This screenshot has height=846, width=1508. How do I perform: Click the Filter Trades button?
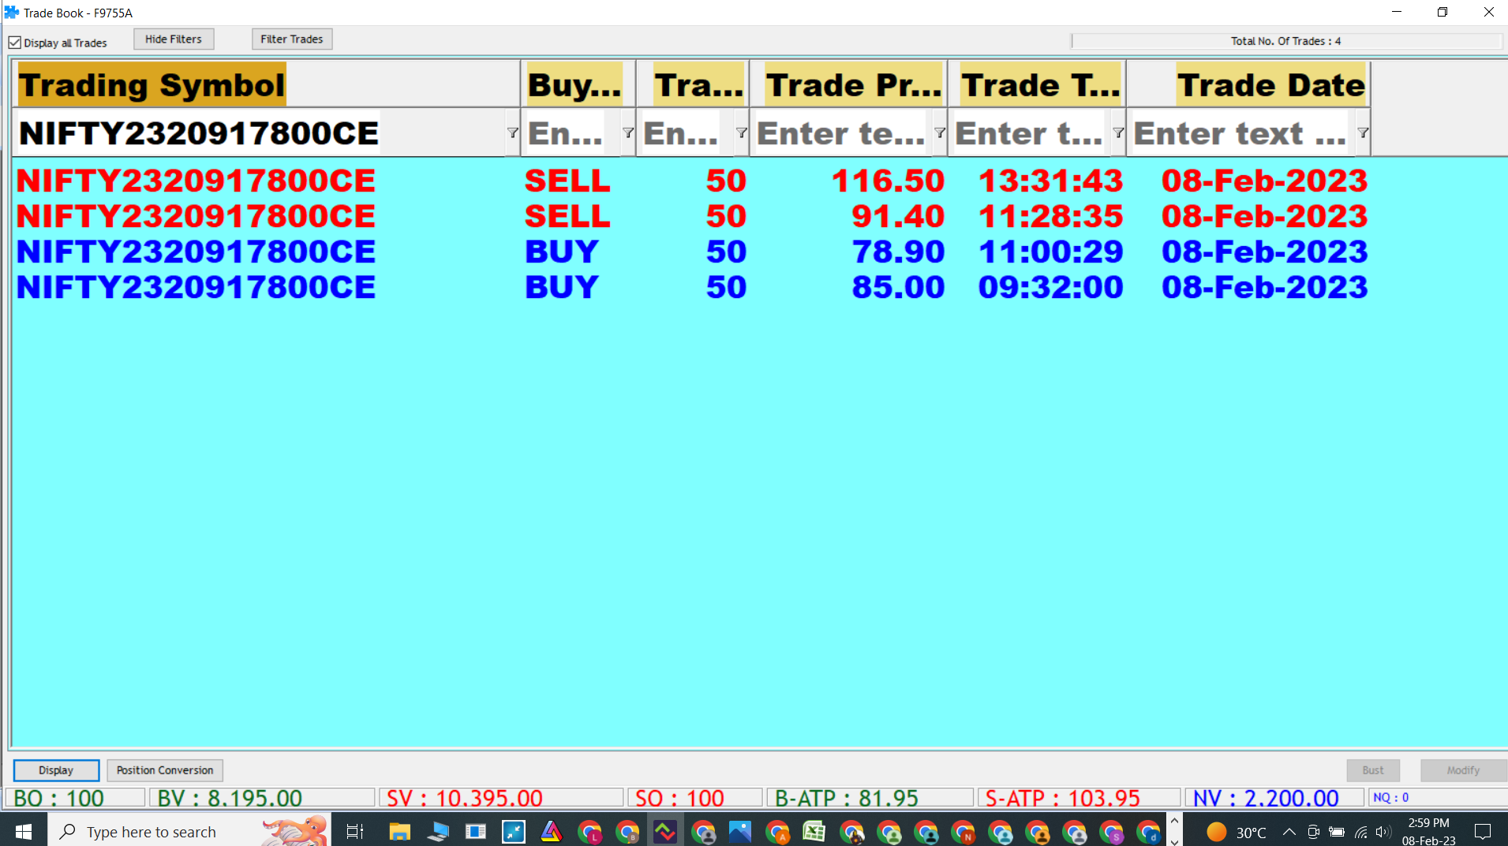click(x=292, y=39)
